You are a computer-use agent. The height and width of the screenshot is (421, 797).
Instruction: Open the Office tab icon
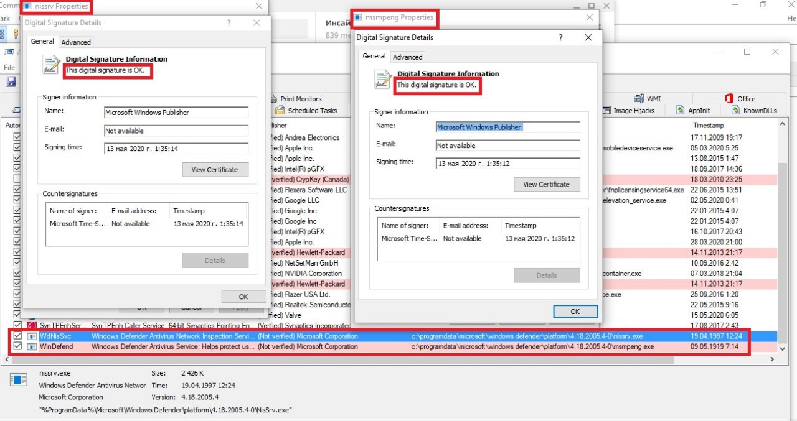pyautogui.click(x=729, y=99)
